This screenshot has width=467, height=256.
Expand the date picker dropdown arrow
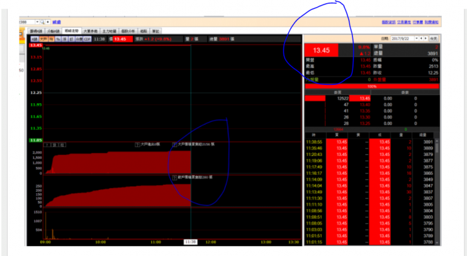coord(416,38)
